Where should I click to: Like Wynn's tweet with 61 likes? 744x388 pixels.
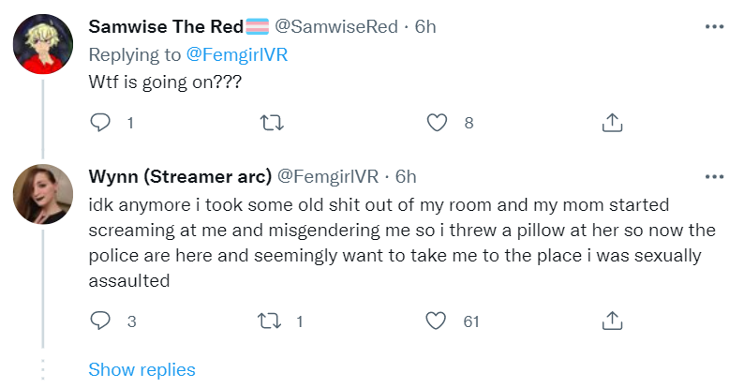click(436, 321)
